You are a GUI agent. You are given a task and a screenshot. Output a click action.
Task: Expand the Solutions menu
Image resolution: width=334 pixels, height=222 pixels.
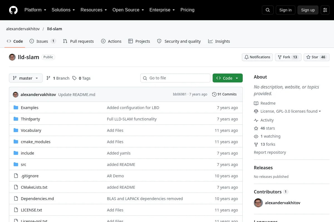tap(63, 10)
